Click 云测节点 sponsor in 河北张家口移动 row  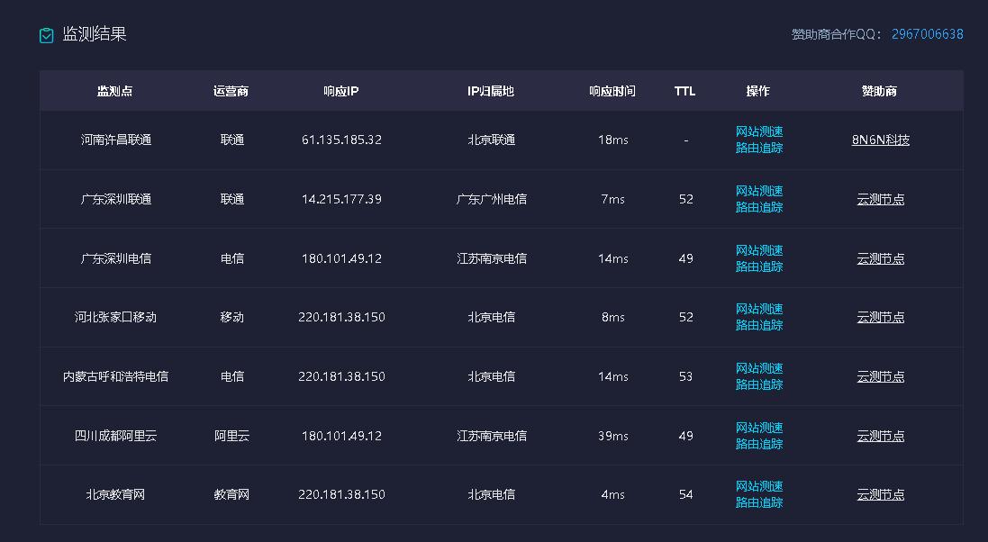880,317
